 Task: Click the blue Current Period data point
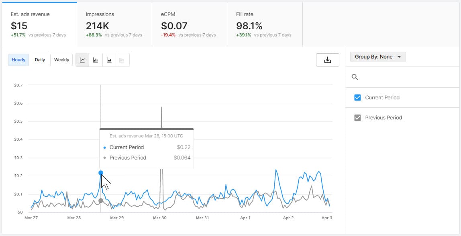pyautogui.click(x=101, y=173)
